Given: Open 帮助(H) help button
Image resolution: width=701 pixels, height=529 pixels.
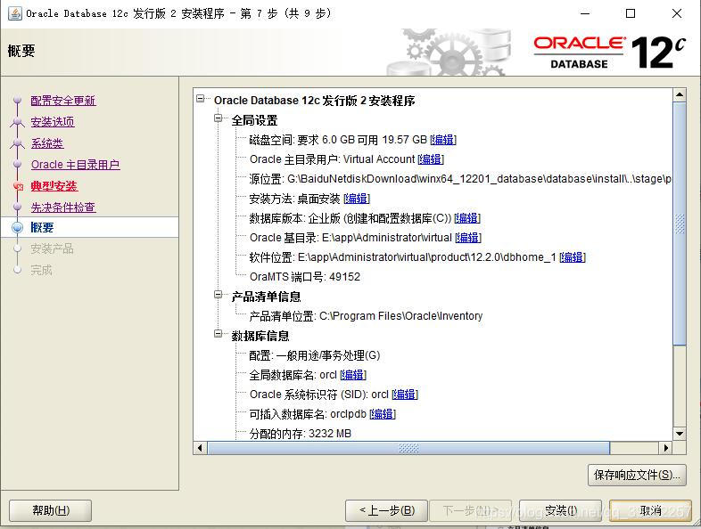Looking at the screenshot, I should [x=51, y=510].
